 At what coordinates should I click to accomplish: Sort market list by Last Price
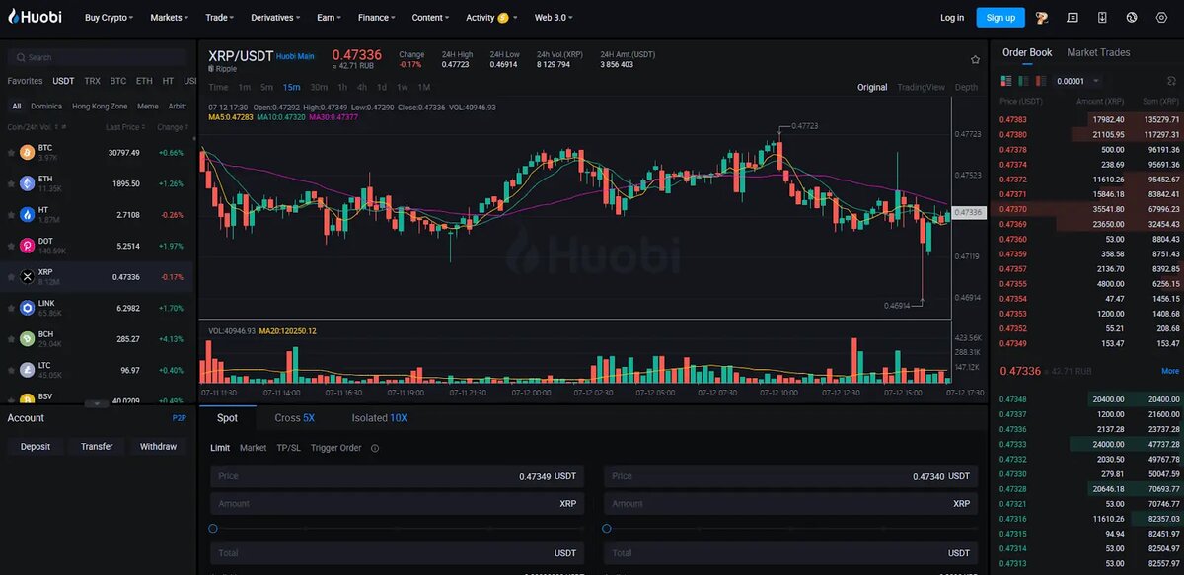pos(125,127)
